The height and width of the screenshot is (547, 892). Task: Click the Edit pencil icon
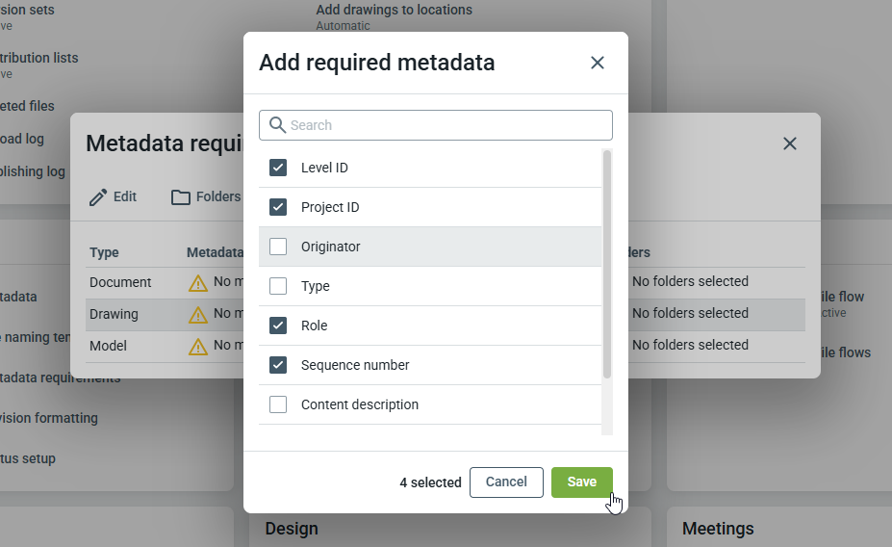(x=98, y=197)
